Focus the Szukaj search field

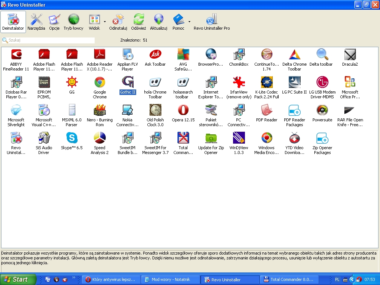coord(48,40)
